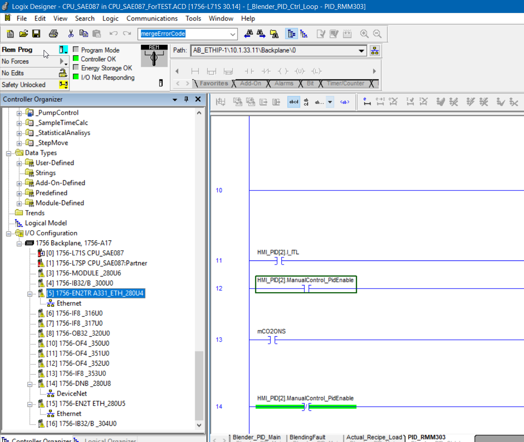
Task: Switch to the Add-On instruction tab
Action: pos(250,83)
